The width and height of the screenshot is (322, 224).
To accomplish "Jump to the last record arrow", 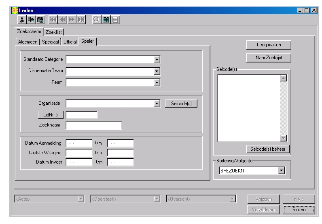I will [81, 19].
